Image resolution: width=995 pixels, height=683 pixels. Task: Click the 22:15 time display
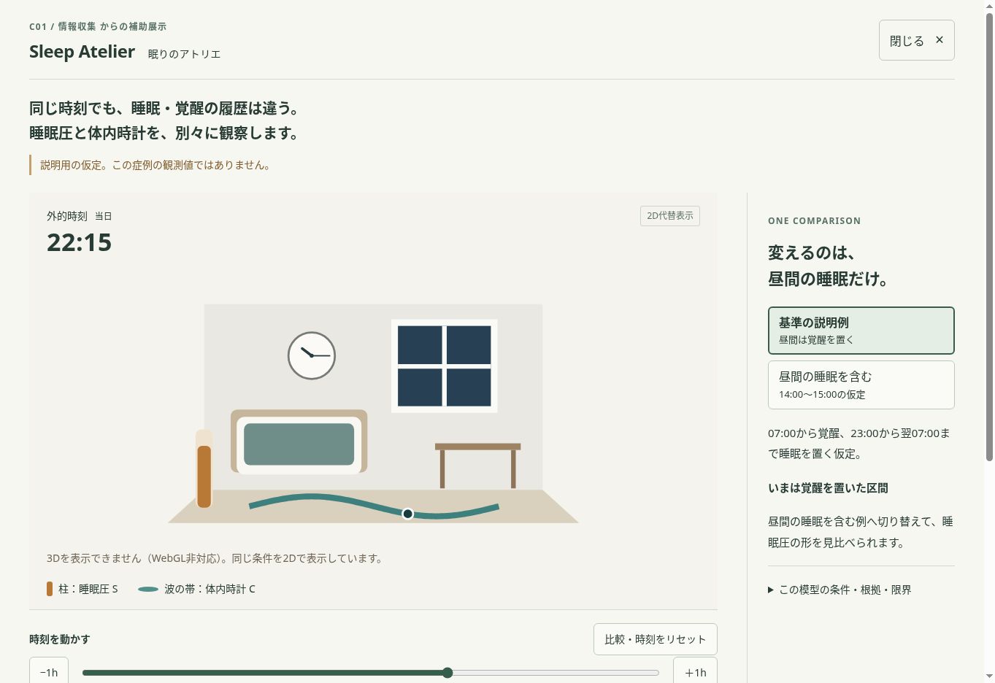coord(79,242)
